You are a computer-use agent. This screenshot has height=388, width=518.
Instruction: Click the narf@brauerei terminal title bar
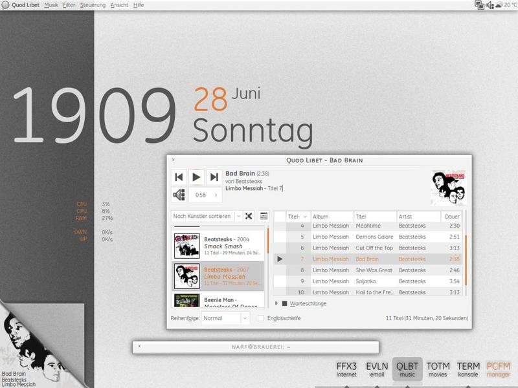pyautogui.click(x=256, y=347)
